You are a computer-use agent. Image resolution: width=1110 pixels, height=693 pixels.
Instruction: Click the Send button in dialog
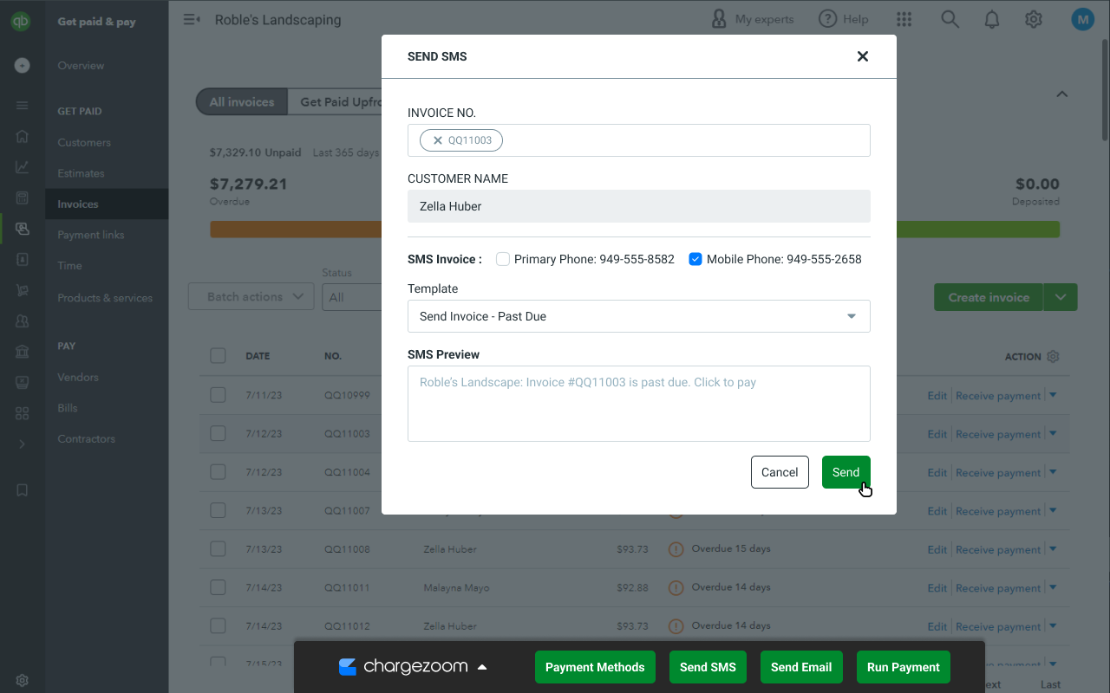pyautogui.click(x=846, y=472)
